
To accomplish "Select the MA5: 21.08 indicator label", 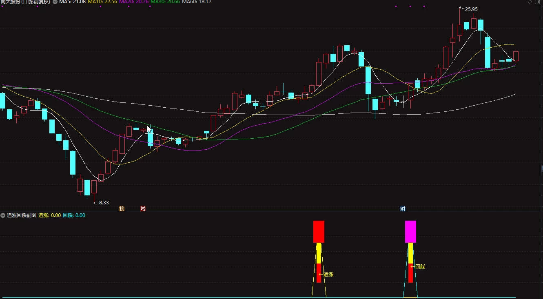I will click(x=72, y=2).
